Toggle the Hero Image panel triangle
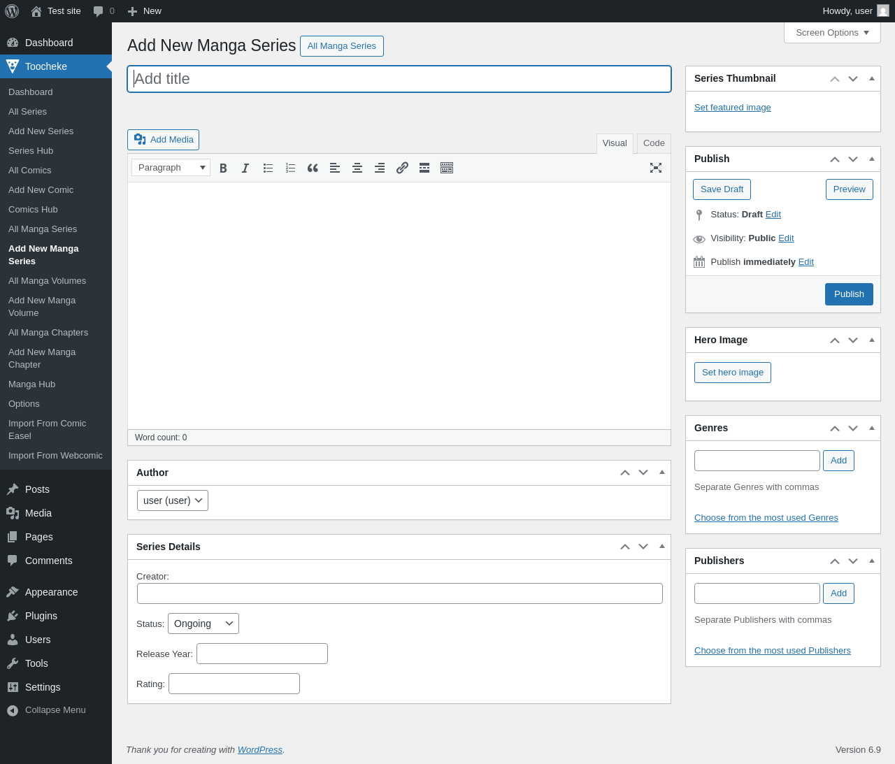 click(872, 340)
